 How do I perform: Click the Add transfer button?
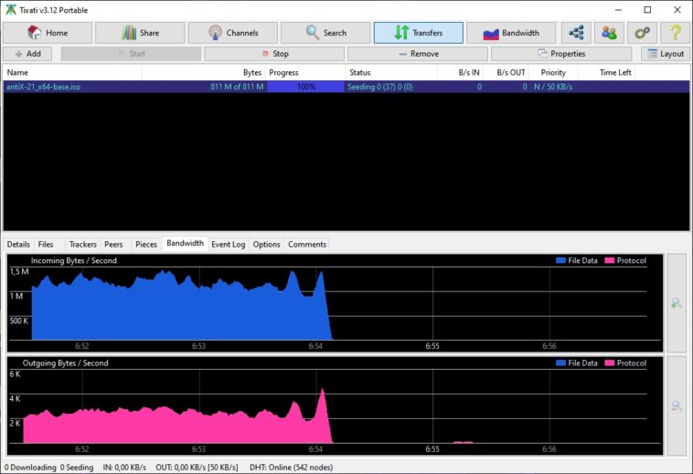tap(27, 54)
